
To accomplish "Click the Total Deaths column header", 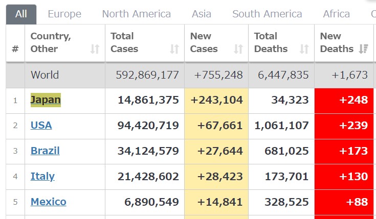I will coord(281,43).
